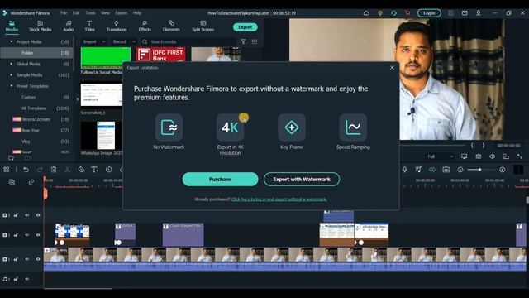Collapse the Project Media tree item
529x298 pixels.
coord(12,42)
